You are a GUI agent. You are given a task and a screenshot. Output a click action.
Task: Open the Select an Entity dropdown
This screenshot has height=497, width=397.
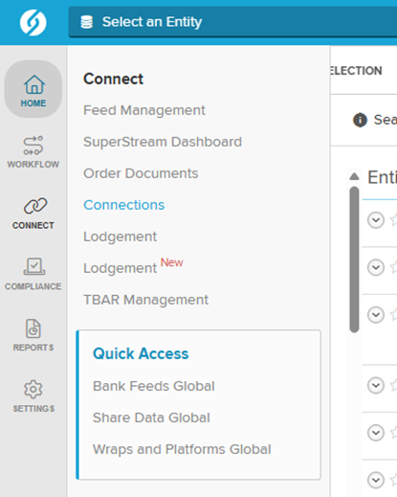[x=232, y=22]
